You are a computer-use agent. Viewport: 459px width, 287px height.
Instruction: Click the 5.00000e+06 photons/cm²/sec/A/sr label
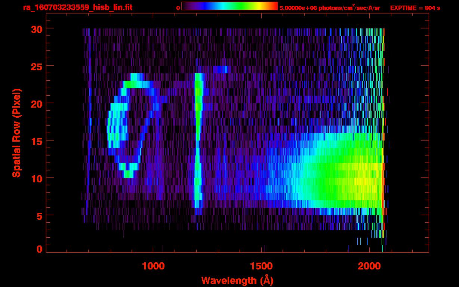(330, 7)
